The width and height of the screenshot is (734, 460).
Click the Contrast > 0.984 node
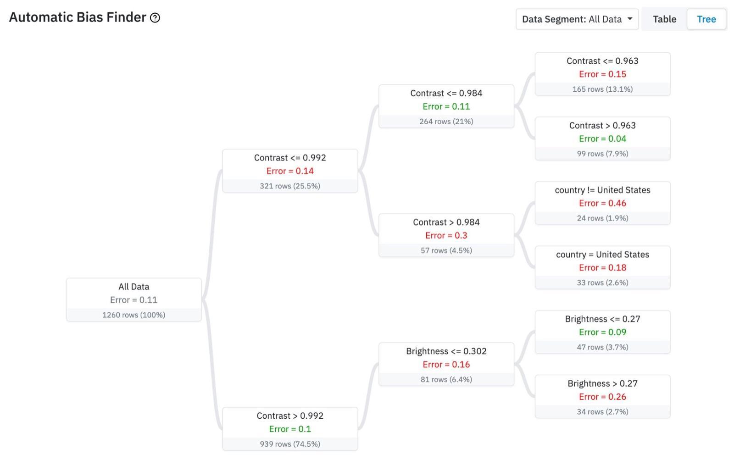tap(446, 235)
